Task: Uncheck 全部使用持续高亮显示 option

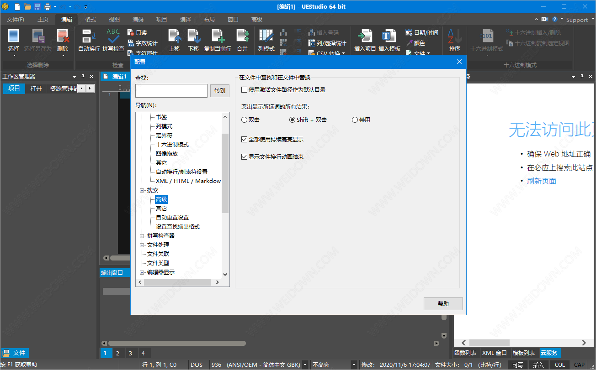Action: click(x=245, y=139)
